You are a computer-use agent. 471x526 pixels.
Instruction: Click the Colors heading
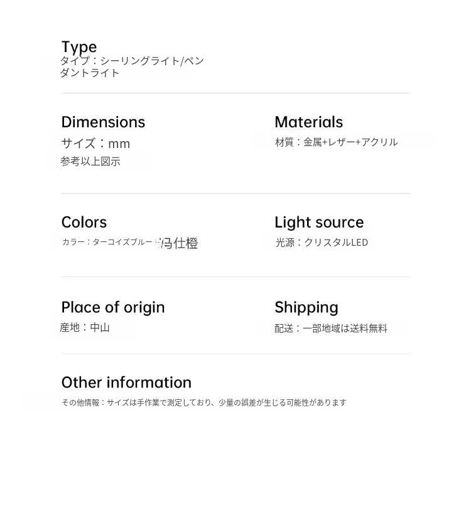coord(84,222)
